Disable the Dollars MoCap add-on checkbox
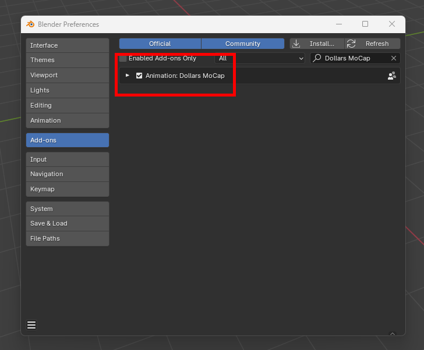 click(x=139, y=76)
